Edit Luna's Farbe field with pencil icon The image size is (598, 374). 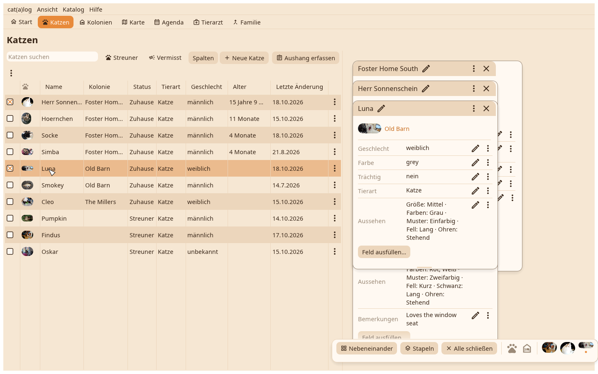pyautogui.click(x=475, y=162)
